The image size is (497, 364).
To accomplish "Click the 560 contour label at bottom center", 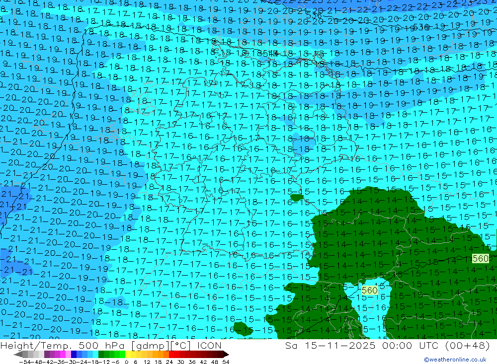I will coord(370,290).
